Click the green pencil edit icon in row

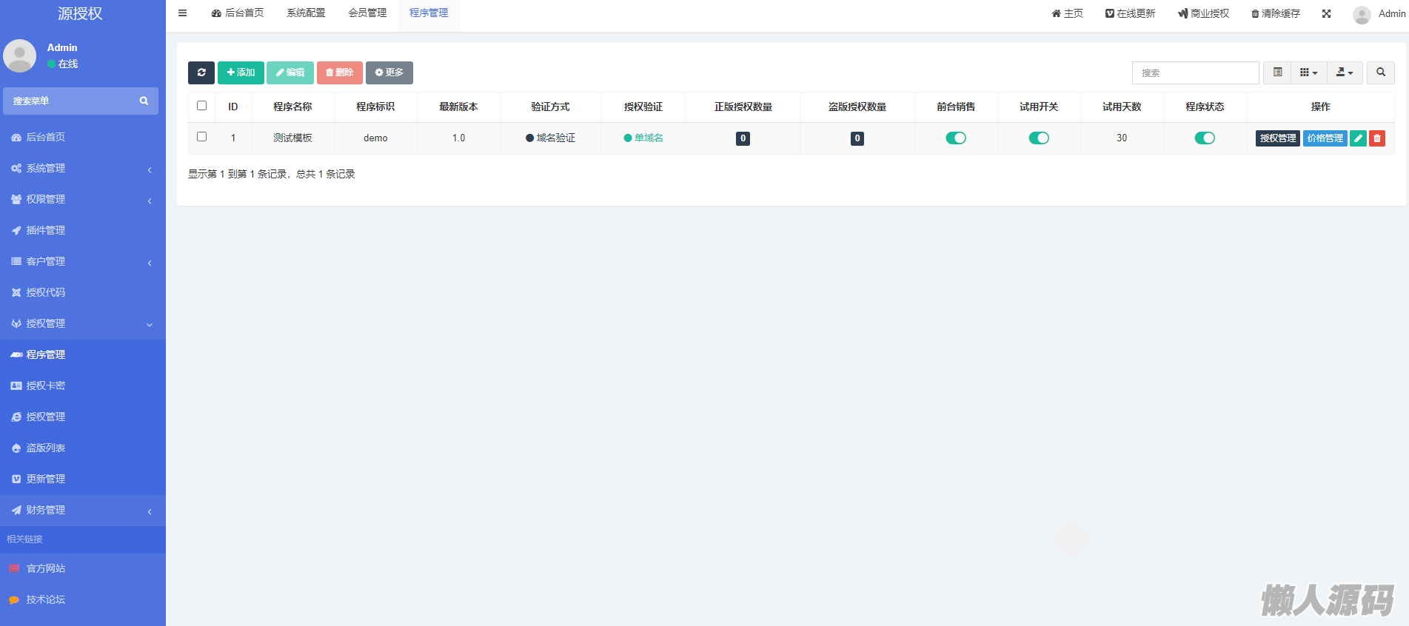click(x=1358, y=138)
